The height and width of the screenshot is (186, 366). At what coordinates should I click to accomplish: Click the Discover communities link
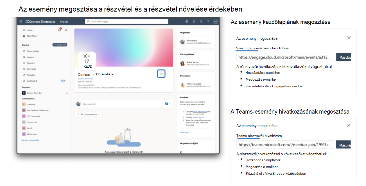[30, 140]
